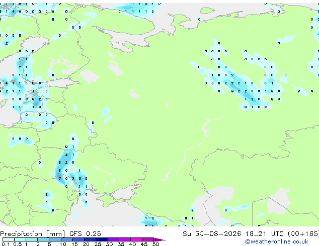Click the '50' legend scale label
Image resolution: width=319 pixels, height=246 pixels.
coord(156,244)
